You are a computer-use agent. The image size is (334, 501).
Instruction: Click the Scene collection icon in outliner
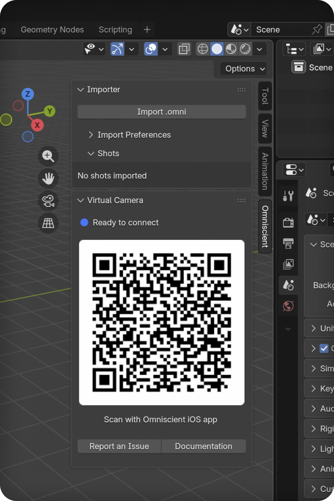tap(299, 67)
